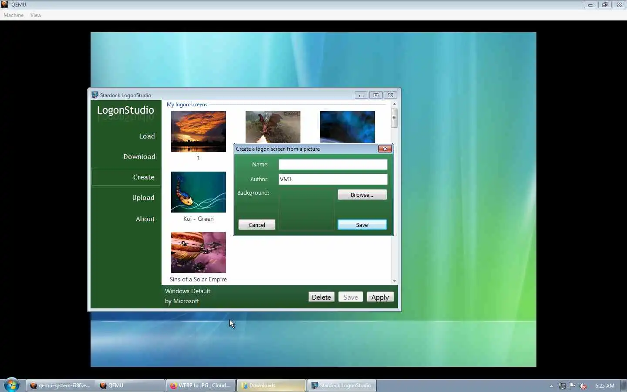Click the Windows Default label text
The image size is (627, 392).
tap(188, 291)
